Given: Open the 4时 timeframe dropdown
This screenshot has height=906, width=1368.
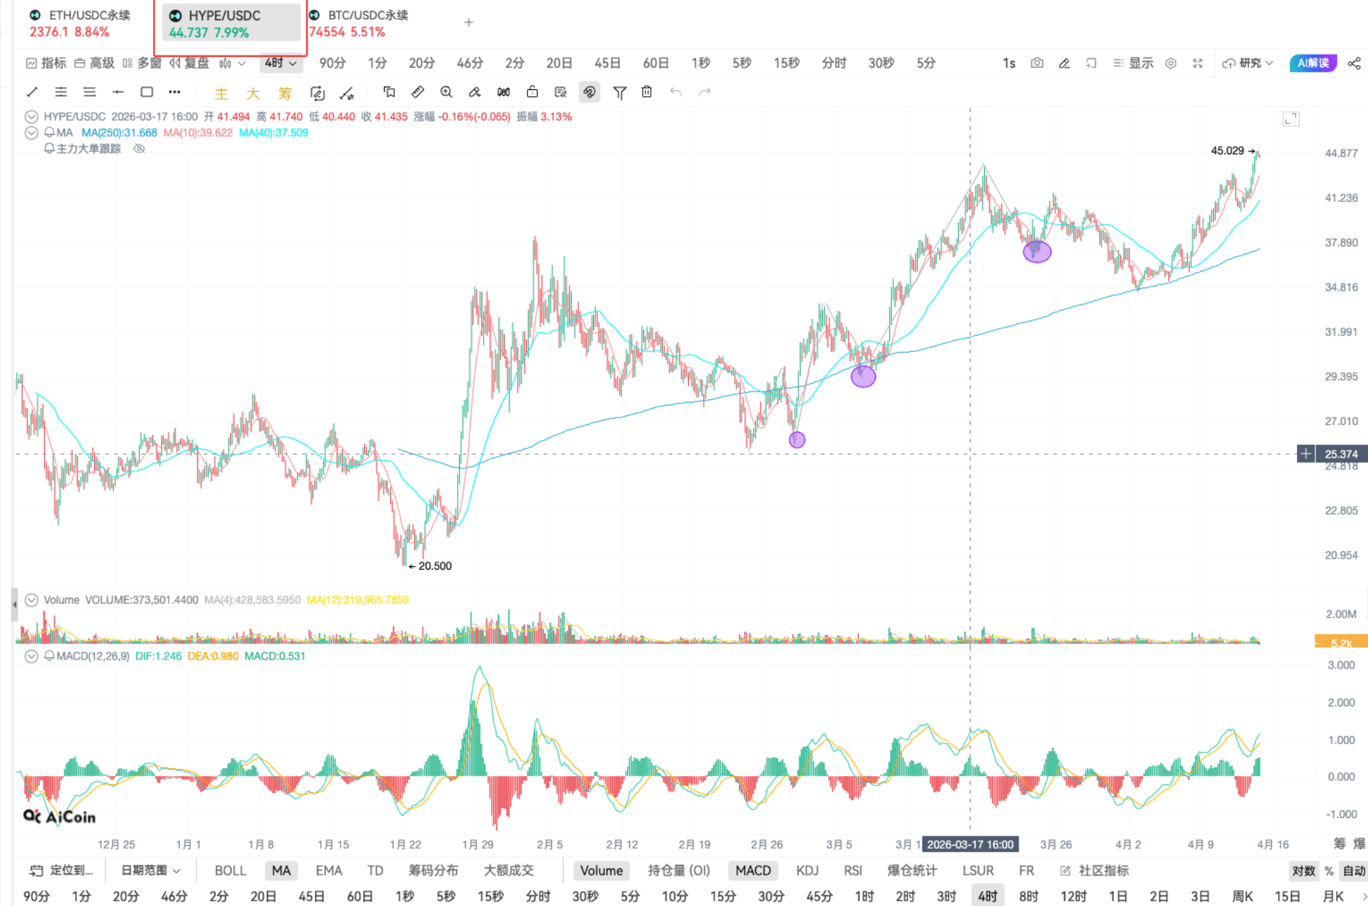Looking at the screenshot, I should (280, 62).
